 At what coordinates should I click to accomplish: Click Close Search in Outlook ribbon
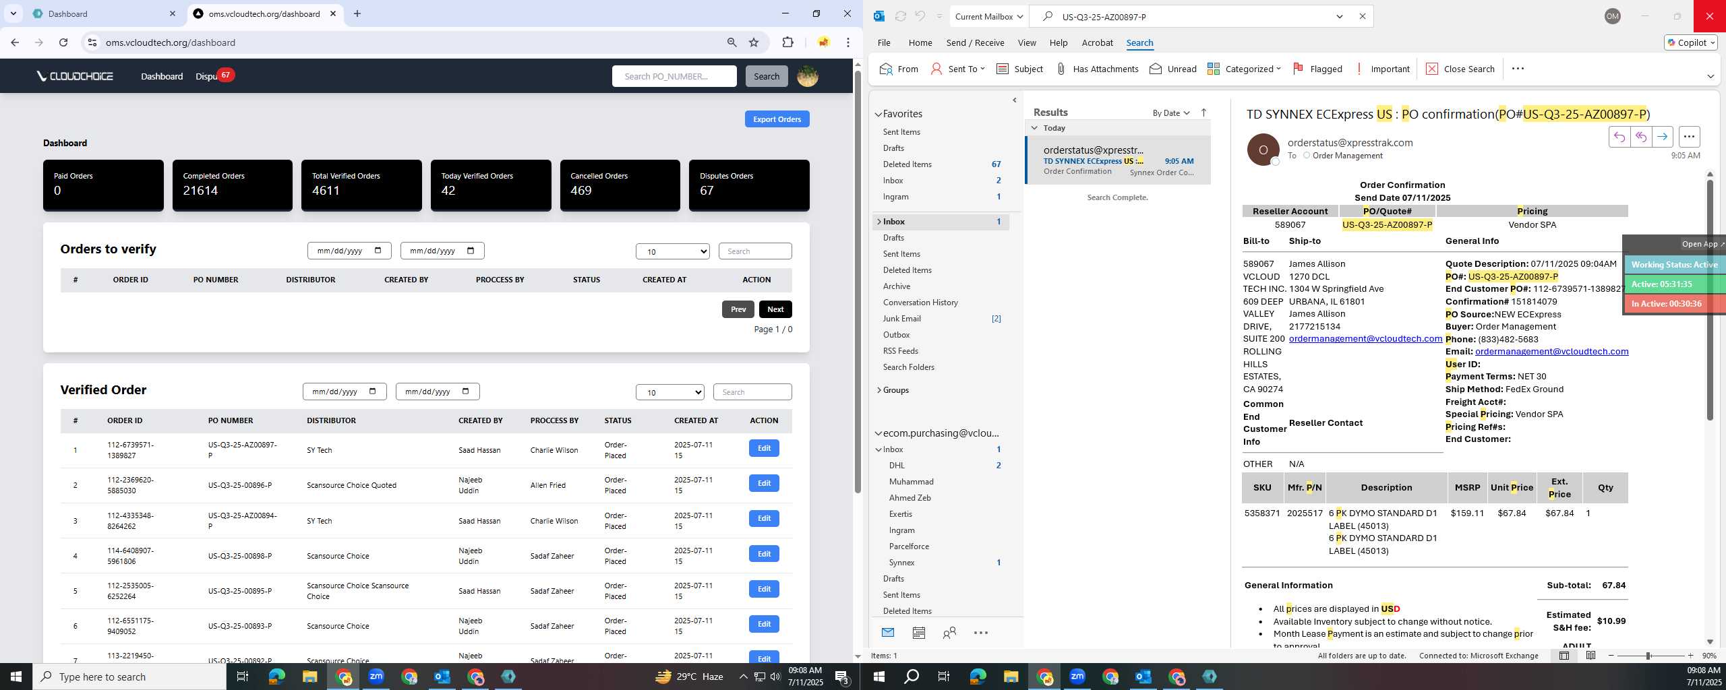coord(1460,69)
